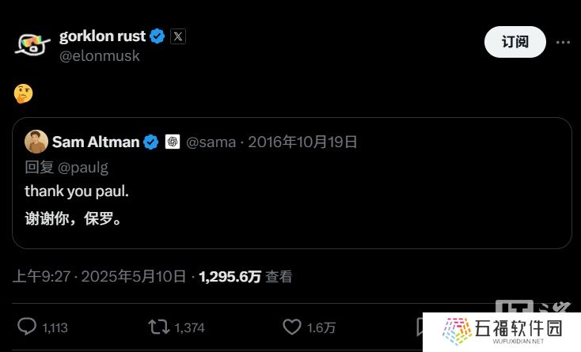This screenshot has height=352, width=581.
Task: Open the @paulg mention link
Action: click(x=83, y=168)
